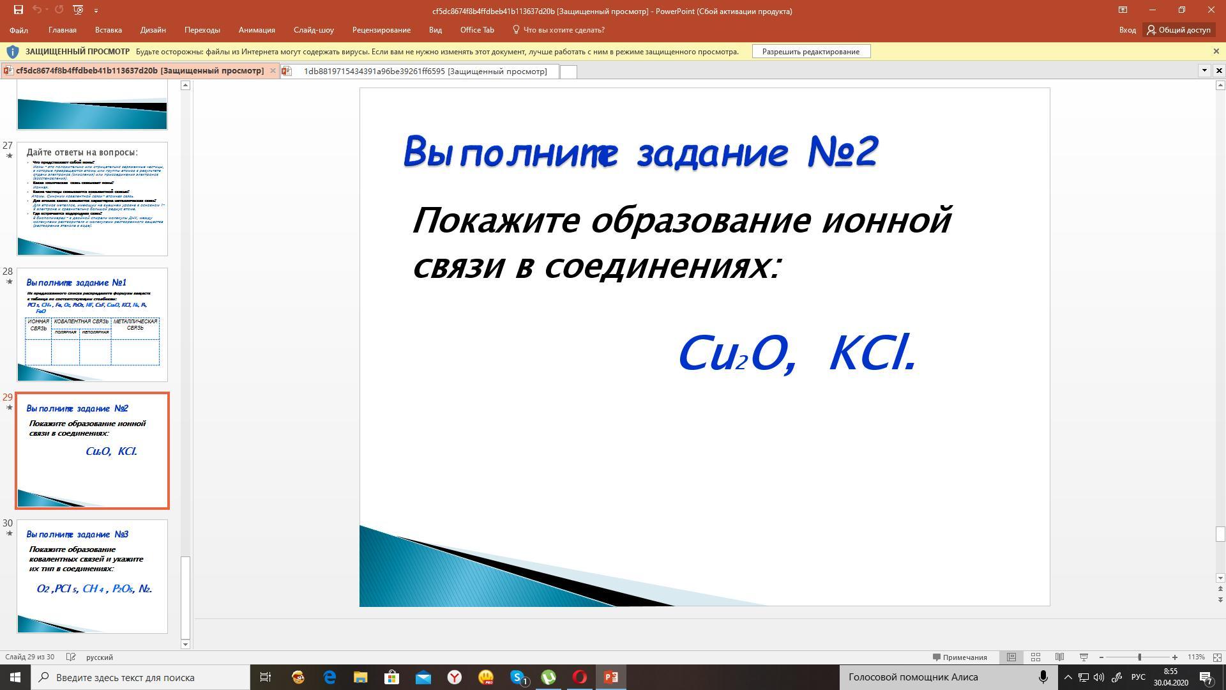The width and height of the screenshot is (1226, 690).
Task: Switch to the second protected view document tab
Action: [x=425, y=71]
